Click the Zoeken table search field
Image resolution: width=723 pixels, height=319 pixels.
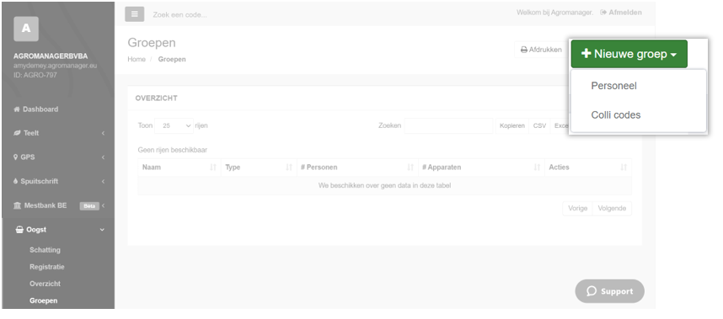pyautogui.click(x=448, y=125)
